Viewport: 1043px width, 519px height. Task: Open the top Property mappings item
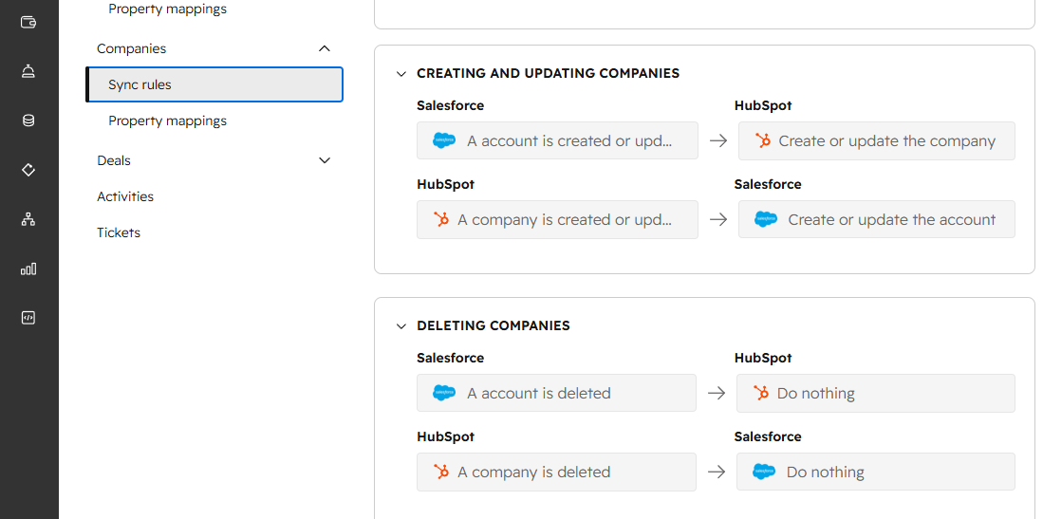click(168, 9)
